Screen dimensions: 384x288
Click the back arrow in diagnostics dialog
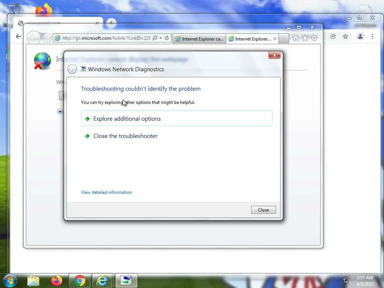(x=72, y=69)
